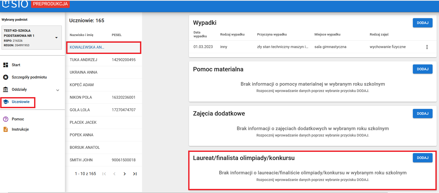The width and height of the screenshot is (439, 193).
Task: Click DODAJ in Pomoc materialna section
Action: (423, 69)
